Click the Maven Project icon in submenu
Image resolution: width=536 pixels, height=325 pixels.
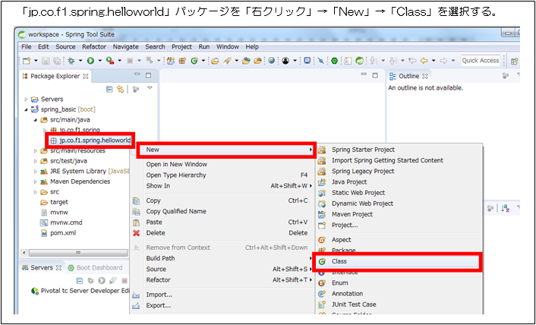pos(322,214)
